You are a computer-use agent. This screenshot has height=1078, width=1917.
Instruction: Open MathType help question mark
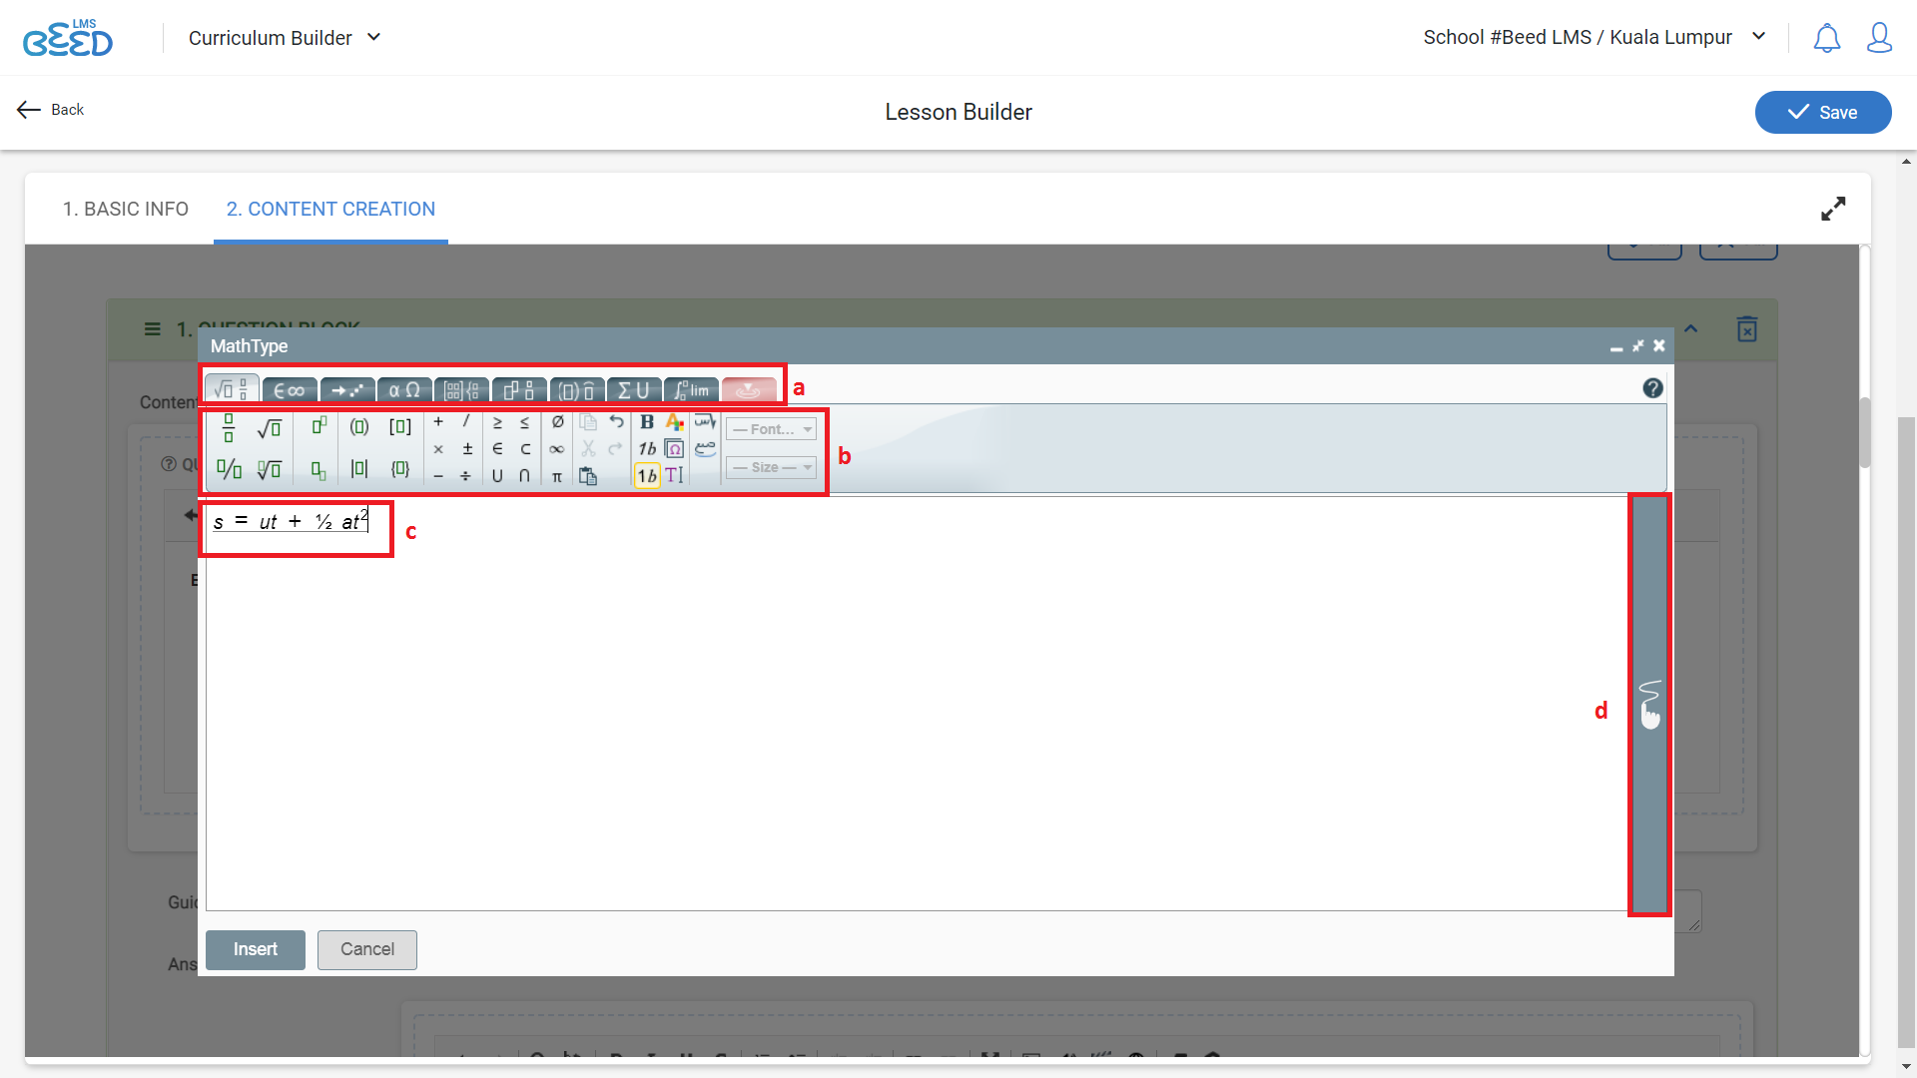click(x=1653, y=388)
